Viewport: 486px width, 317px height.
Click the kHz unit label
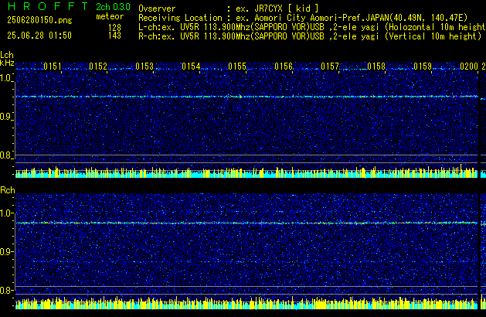point(7,63)
